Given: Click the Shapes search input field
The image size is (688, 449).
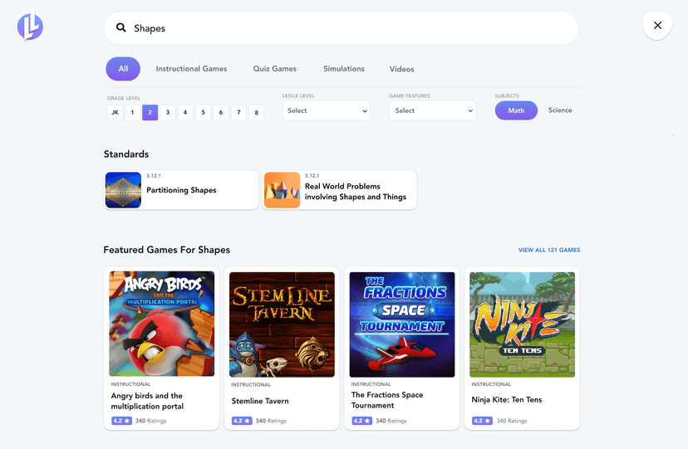Looking at the screenshot, I should point(349,28).
